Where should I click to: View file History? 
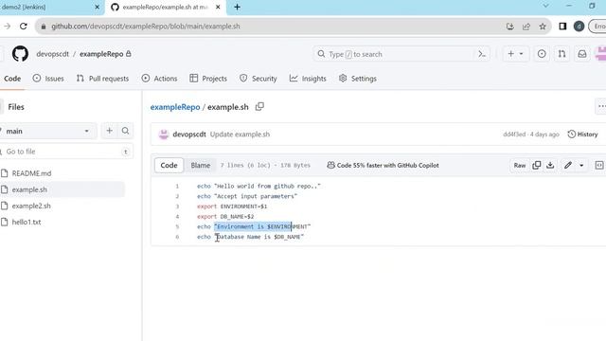pyautogui.click(x=582, y=135)
